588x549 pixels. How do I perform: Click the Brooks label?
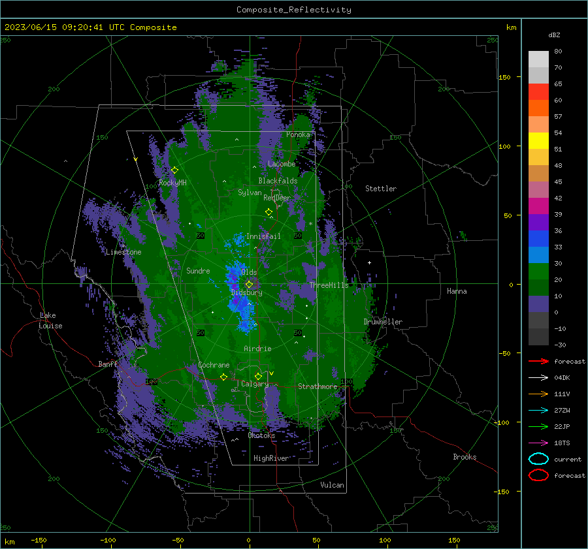465,457
